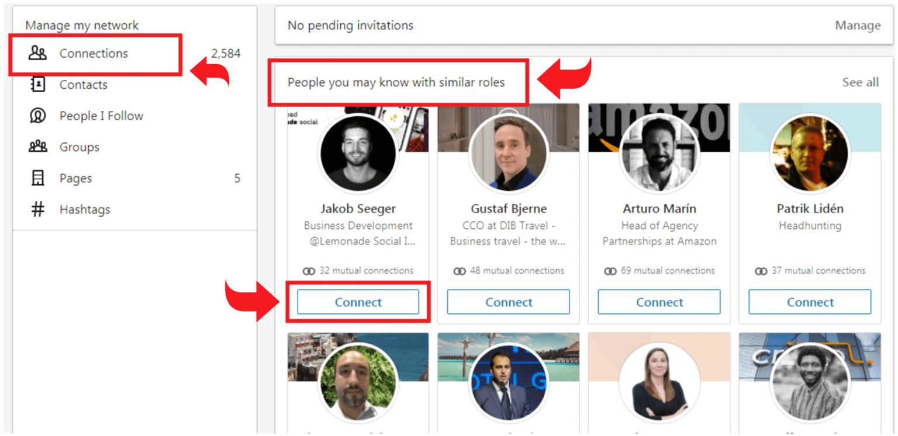Open Jakob Seeger's profile photo
The height and width of the screenshot is (436, 898).
coord(358,153)
